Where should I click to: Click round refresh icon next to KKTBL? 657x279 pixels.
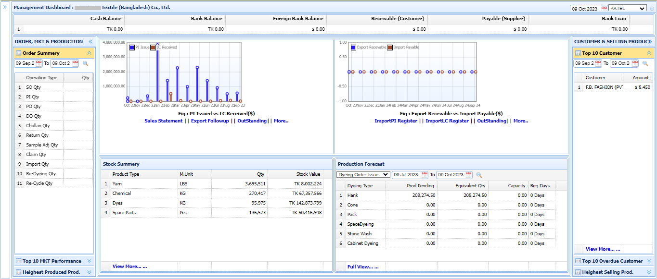[x=652, y=9]
